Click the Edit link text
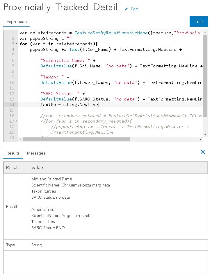The width and height of the screenshot is (212, 280). tap(134, 9)
